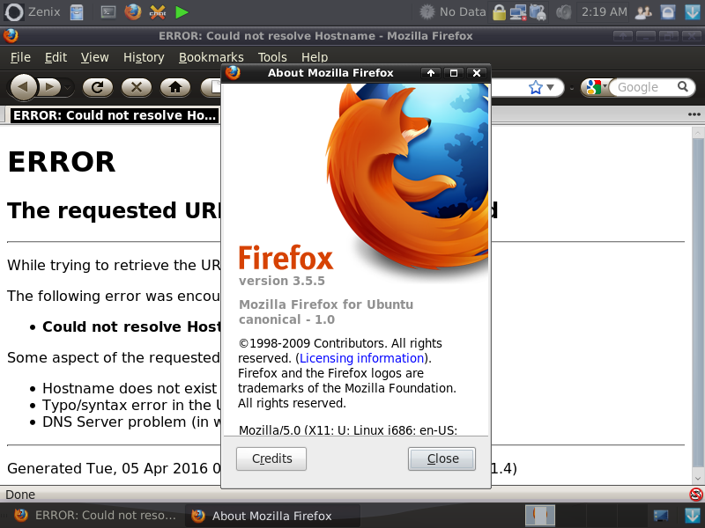
Task: Click the blue down arrow in top panel
Action: tap(693, 12)
